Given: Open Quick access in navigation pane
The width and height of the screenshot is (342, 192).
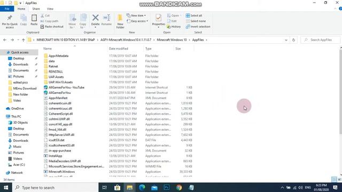Looking at the screenshot, I should pyautogui.click(x=19, y=52).
